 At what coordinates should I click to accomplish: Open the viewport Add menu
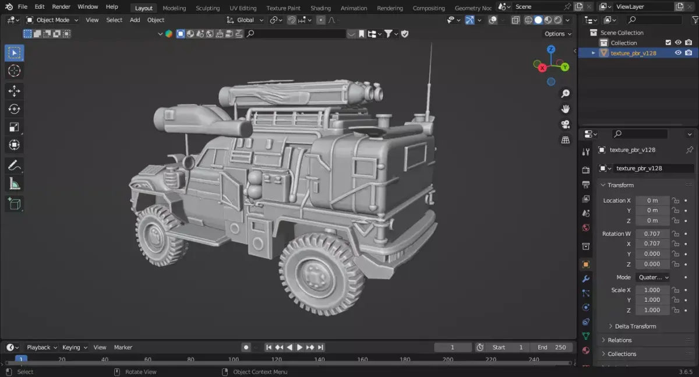click(x=135, y=20)
